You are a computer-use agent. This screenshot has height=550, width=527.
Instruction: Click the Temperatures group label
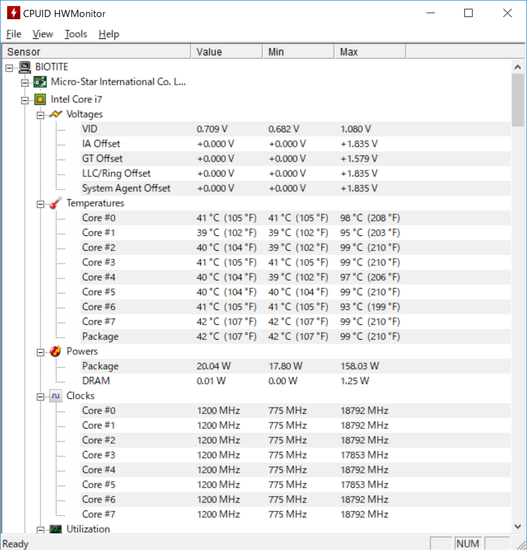pyautogui.click(x=96, y=203)
